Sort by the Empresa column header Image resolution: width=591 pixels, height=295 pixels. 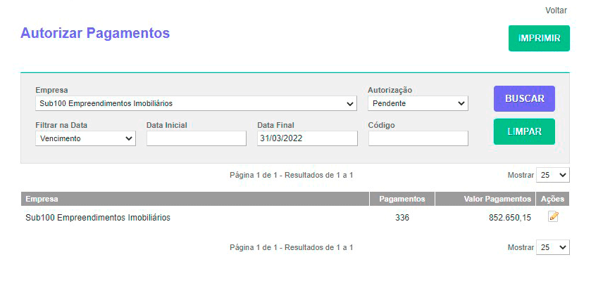pos(42,199)
